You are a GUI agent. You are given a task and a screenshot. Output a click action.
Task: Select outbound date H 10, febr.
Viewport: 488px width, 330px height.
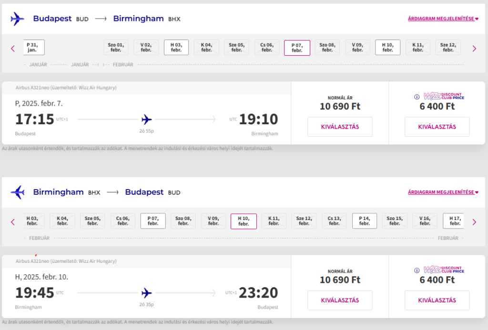coord(387,47)
